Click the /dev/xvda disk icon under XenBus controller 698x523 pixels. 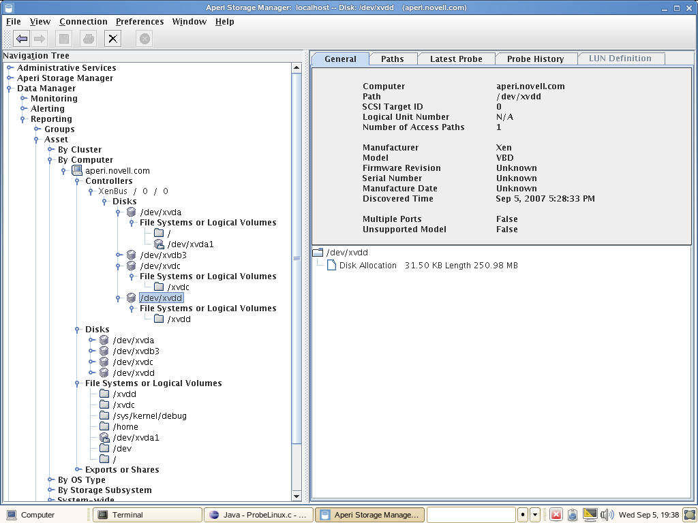click(132, 212)
